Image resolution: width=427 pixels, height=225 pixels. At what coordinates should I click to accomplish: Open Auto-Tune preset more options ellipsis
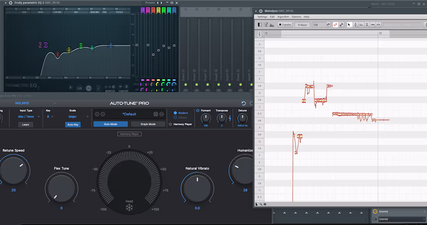pyautogui.click(x=161, y=114)
